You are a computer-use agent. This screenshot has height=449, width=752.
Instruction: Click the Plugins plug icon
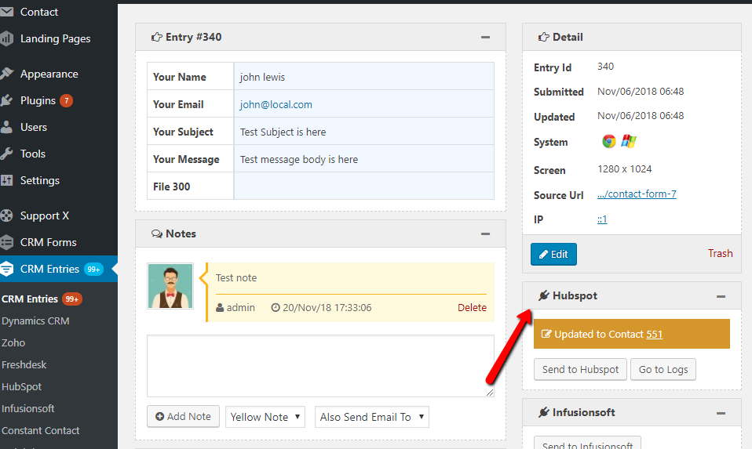pos(7,100)
